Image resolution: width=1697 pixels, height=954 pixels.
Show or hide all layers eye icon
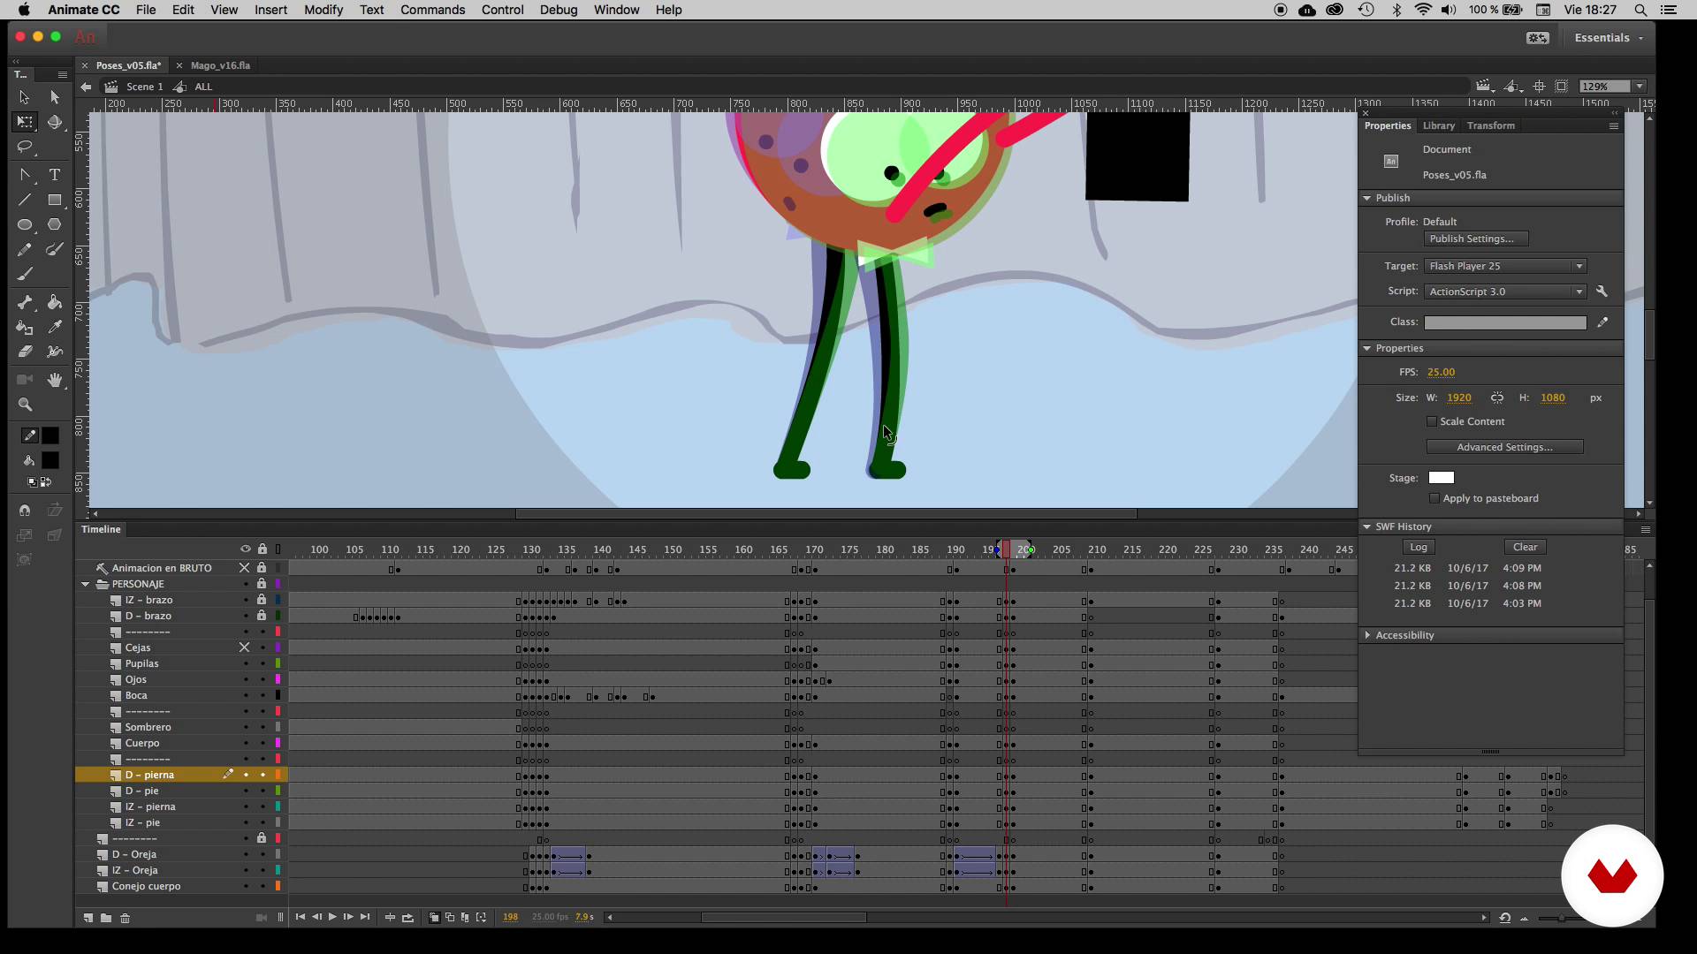point(246,549)
